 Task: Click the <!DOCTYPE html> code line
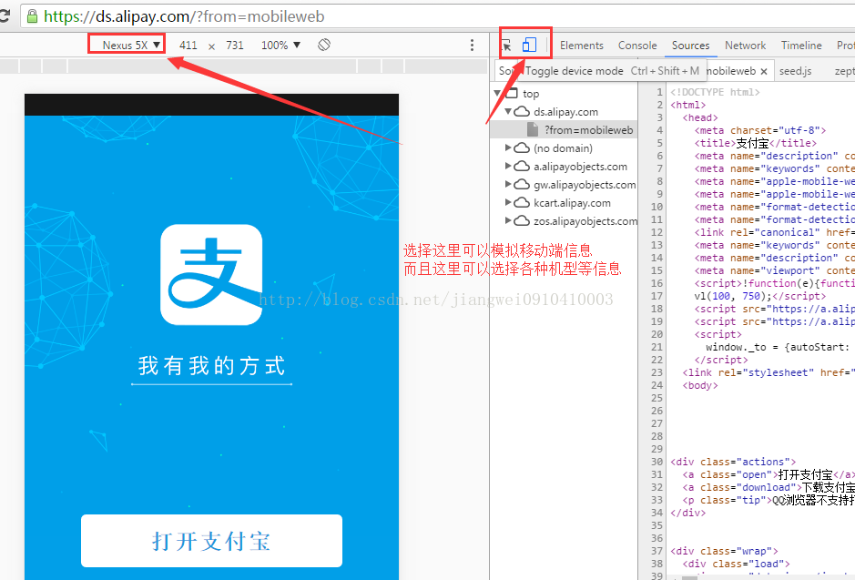(715, 92)
